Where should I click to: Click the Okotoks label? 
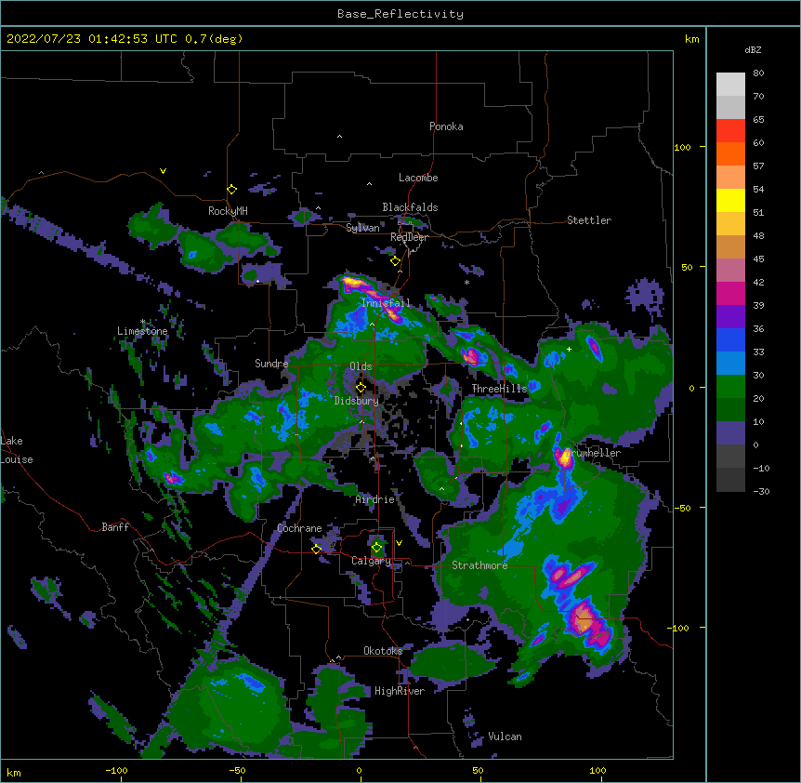click(x=383, y=651)
